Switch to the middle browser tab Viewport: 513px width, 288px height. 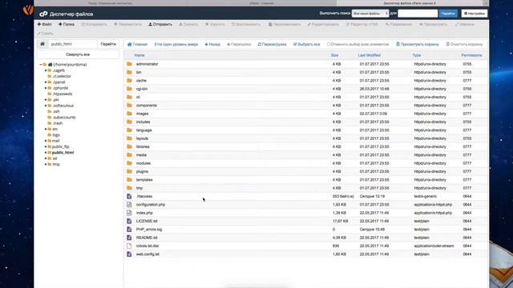point(261,3)
